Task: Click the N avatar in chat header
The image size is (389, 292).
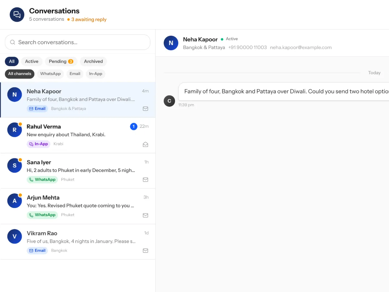Action: [x=171, y=43]
